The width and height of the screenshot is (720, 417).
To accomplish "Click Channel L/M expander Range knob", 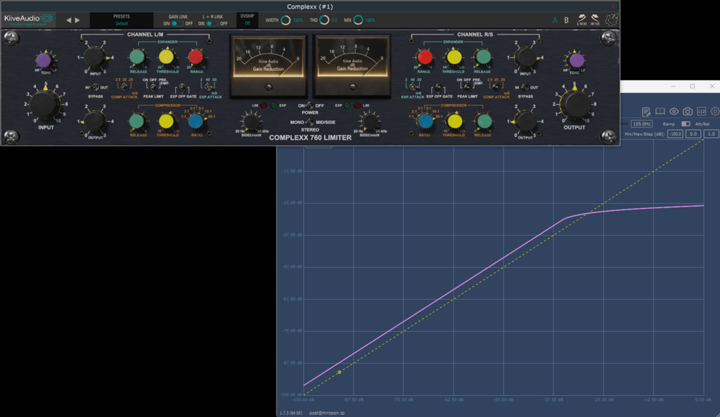I will [x=195, y=57].
